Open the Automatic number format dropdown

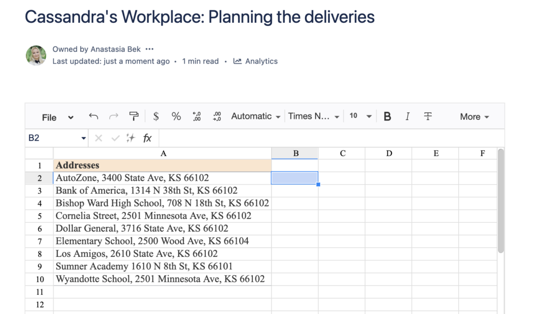255,116
